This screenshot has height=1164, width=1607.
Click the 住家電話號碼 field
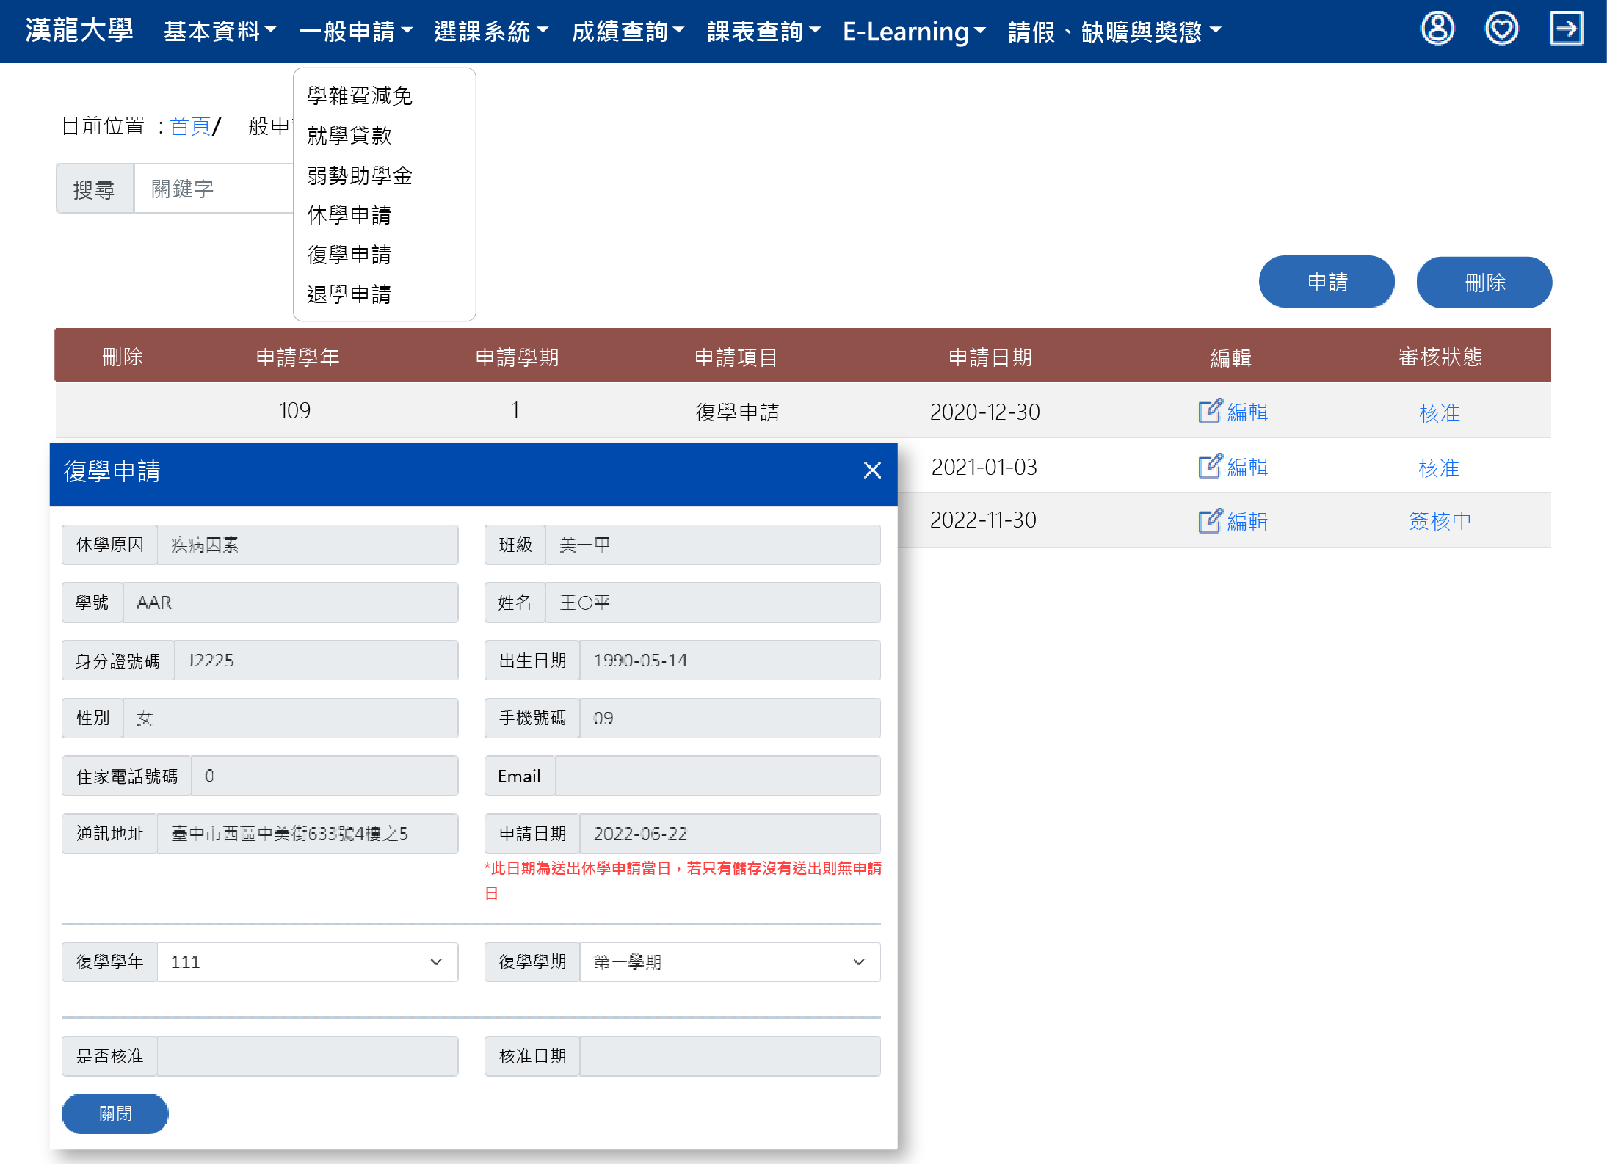tap(324, 776)
